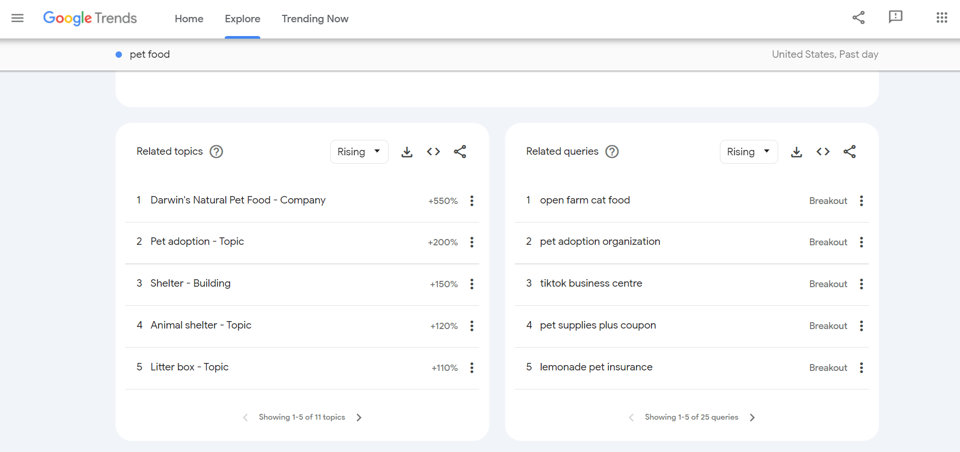The width and height of the screenshot is (960, 452).
Task: Share the Related queries card
Action: pyautogui.click(x=850, y=152)
